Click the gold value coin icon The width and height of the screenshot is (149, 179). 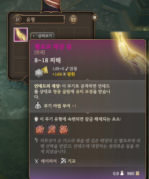tap(137, 173)
